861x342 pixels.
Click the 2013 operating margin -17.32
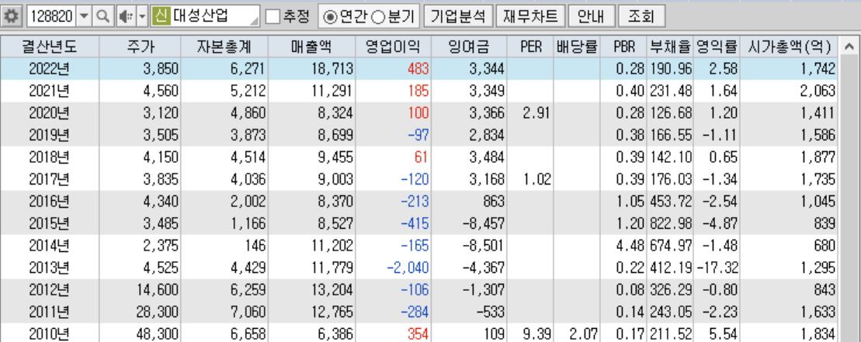(x=717, y=268)
